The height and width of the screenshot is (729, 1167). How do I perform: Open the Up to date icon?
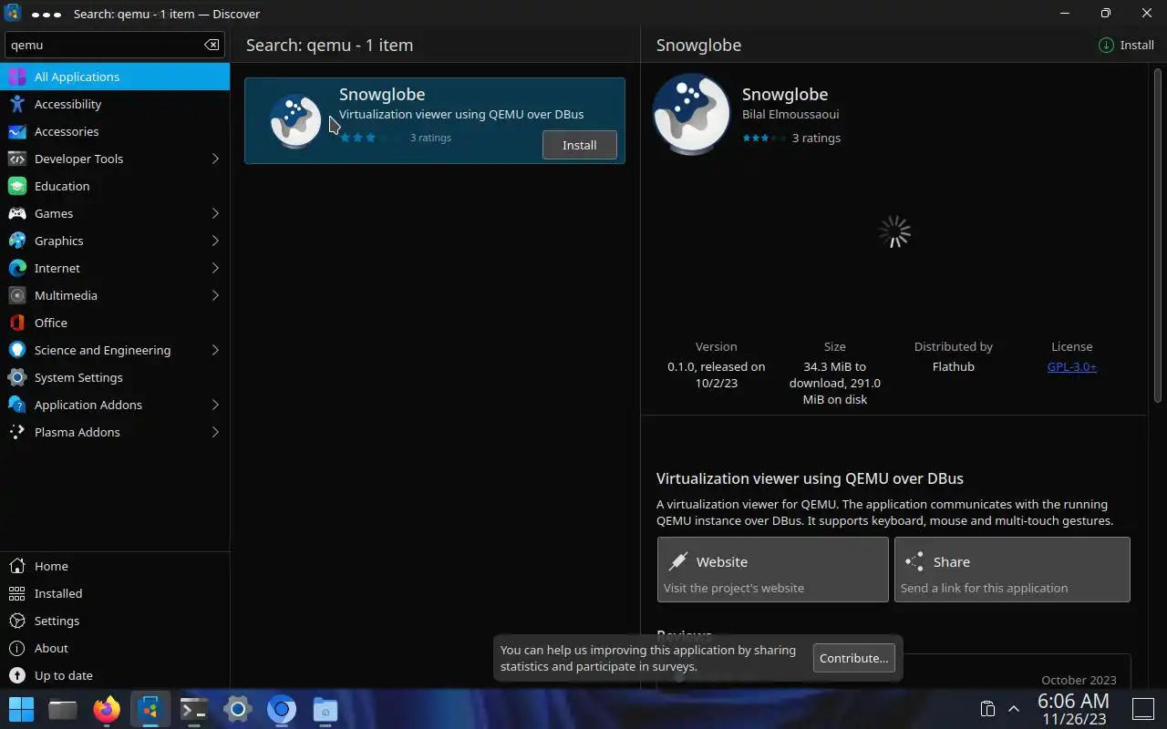coord(17,675)
